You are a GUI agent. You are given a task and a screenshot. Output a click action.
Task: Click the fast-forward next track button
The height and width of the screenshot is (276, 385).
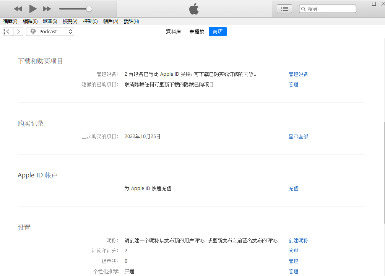coord(47,8)
